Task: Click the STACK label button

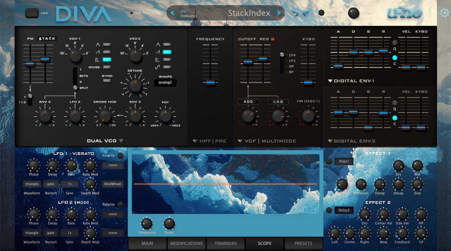Action: pos(47,39)
